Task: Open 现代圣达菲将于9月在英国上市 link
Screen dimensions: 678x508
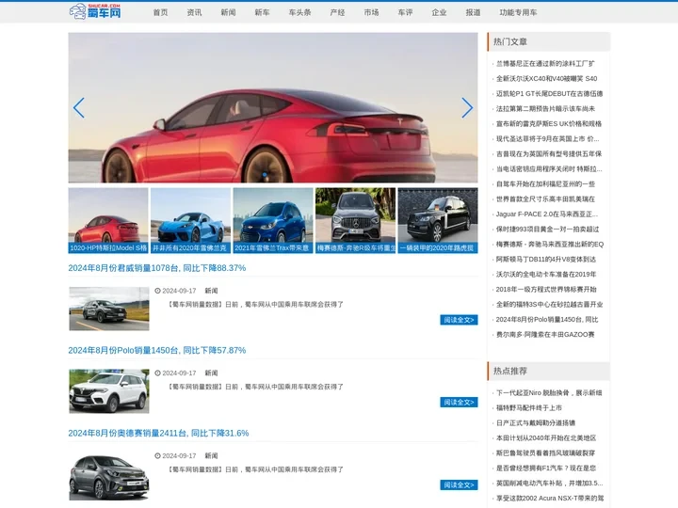Action: click(547, 139)
